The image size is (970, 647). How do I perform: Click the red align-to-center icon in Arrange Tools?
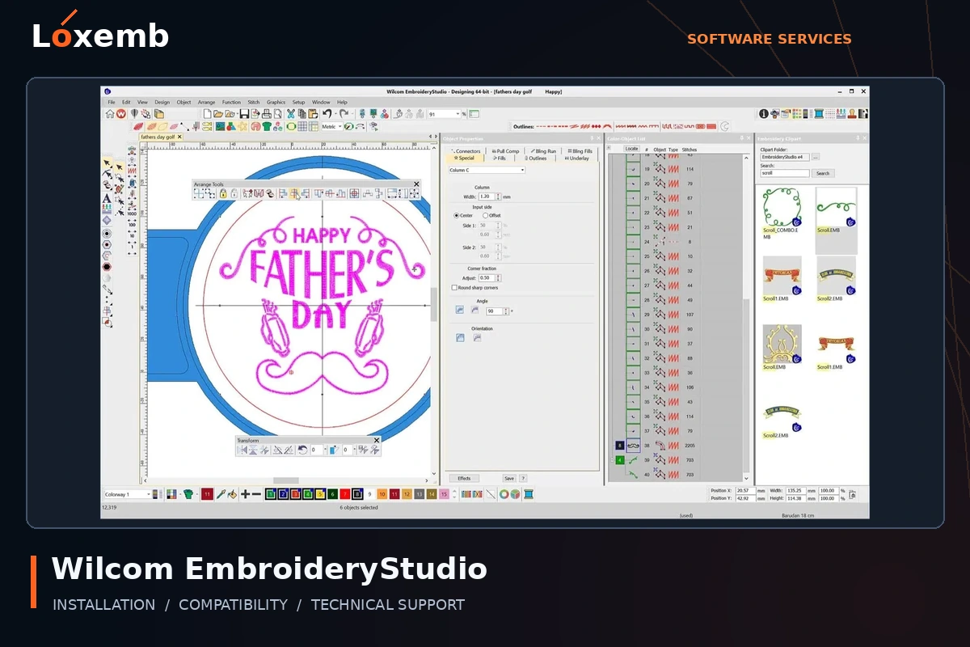click(354, 193)
